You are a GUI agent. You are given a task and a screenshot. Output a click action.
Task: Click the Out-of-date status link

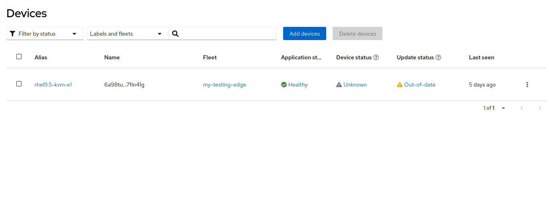[419, 85]
